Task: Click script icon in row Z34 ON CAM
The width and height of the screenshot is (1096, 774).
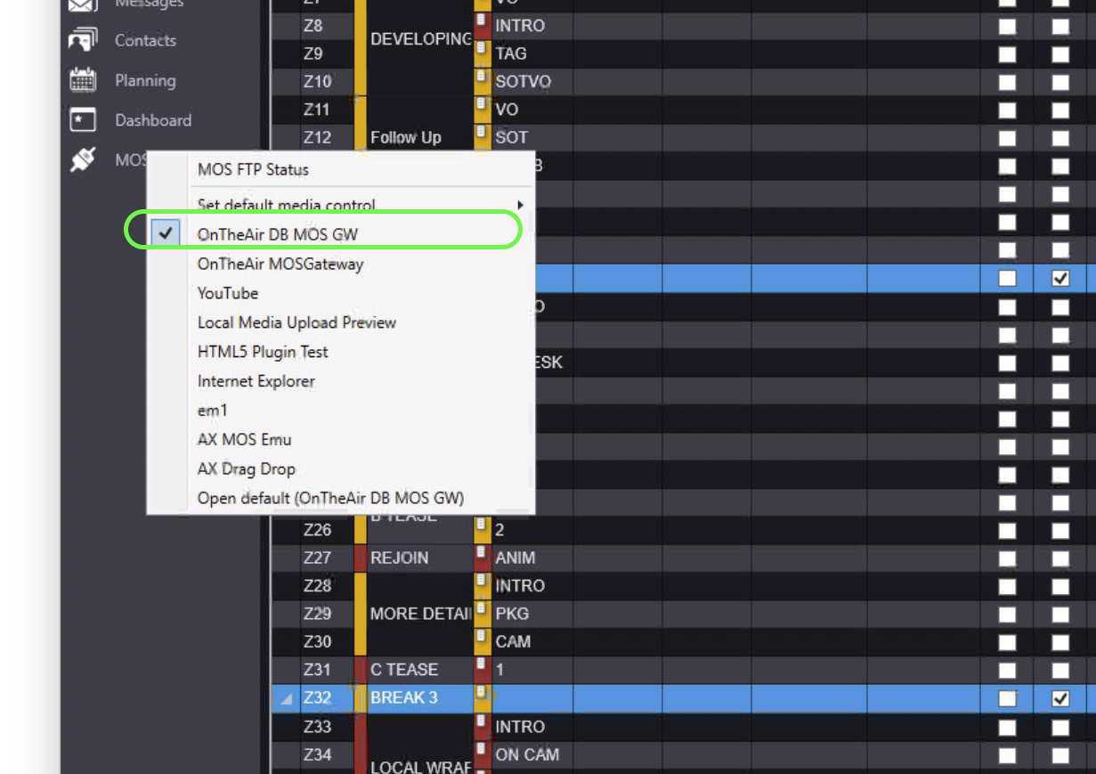Action: (482, 751)
